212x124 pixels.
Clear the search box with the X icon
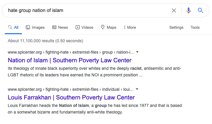pyautogui.click(x=174, y=10)
